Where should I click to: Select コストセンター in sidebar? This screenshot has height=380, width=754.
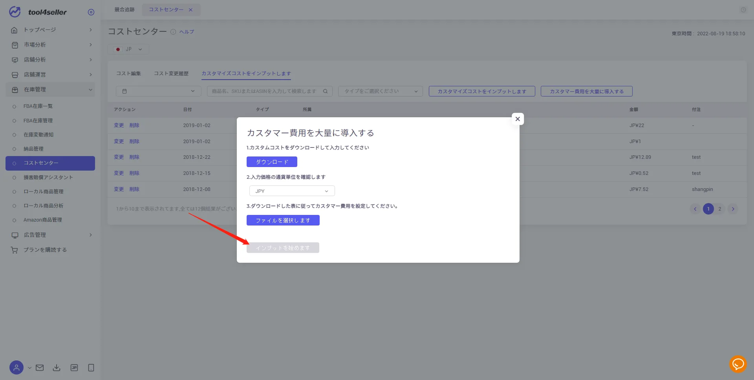coord(50,163)
